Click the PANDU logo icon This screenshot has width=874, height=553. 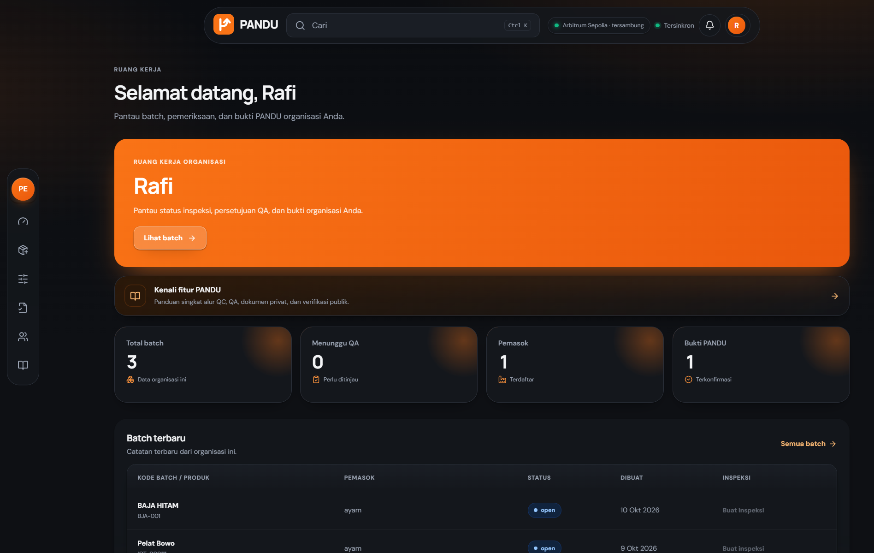point(224,24)
